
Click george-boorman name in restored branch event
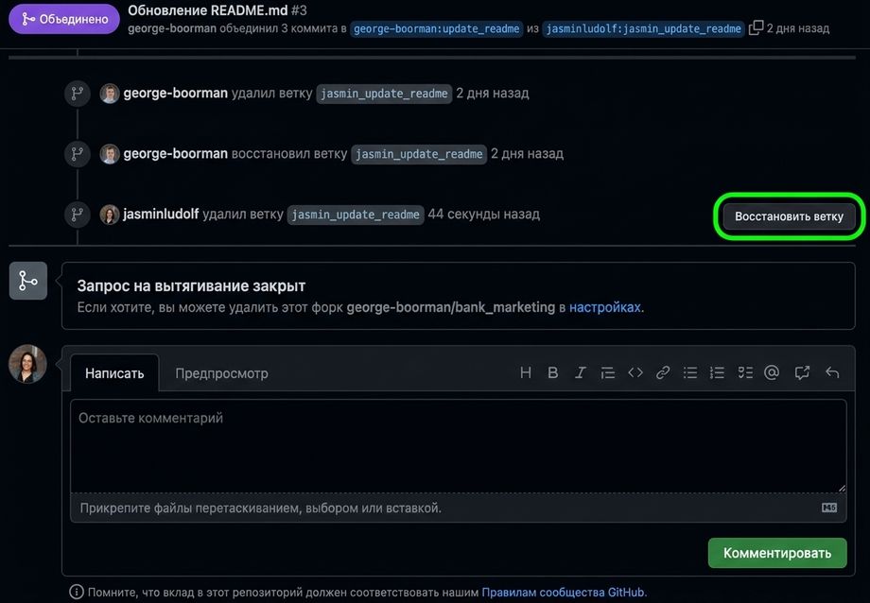(175, 153)
